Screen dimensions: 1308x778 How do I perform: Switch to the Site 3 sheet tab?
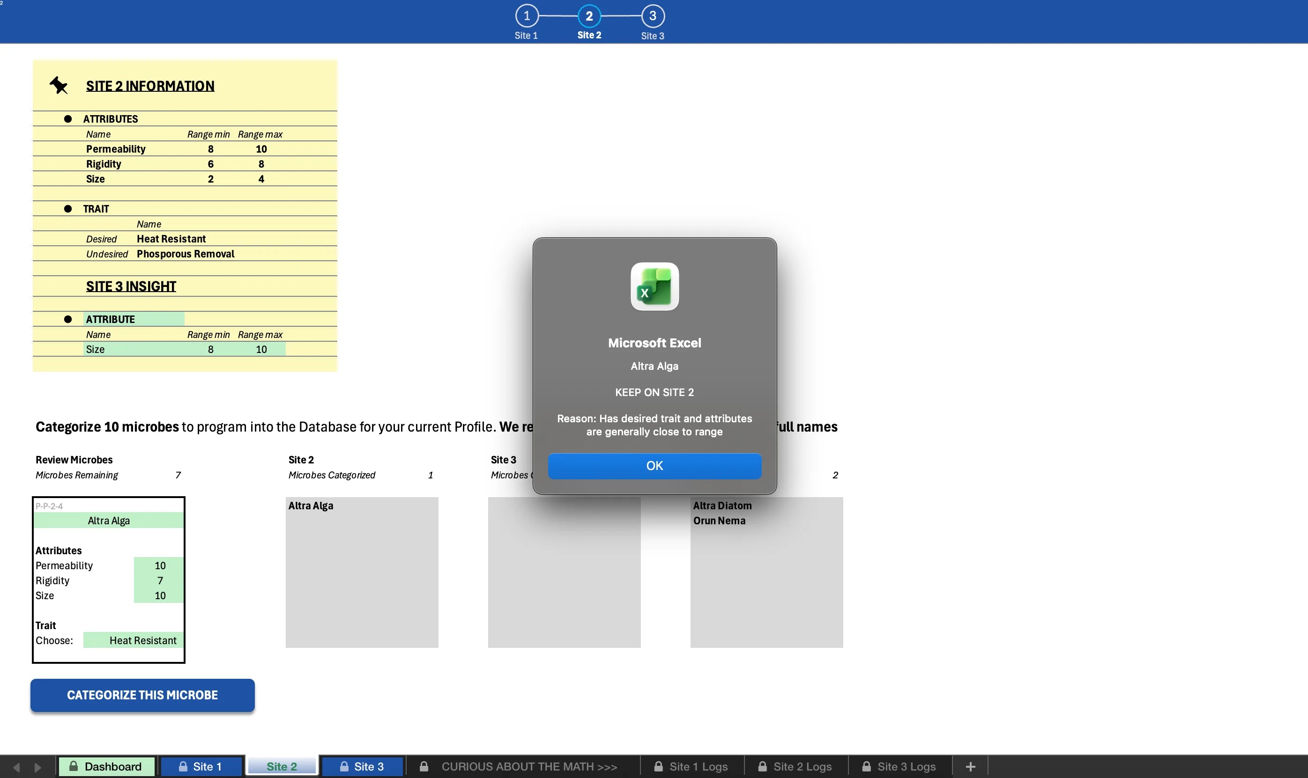coord(362,766)
